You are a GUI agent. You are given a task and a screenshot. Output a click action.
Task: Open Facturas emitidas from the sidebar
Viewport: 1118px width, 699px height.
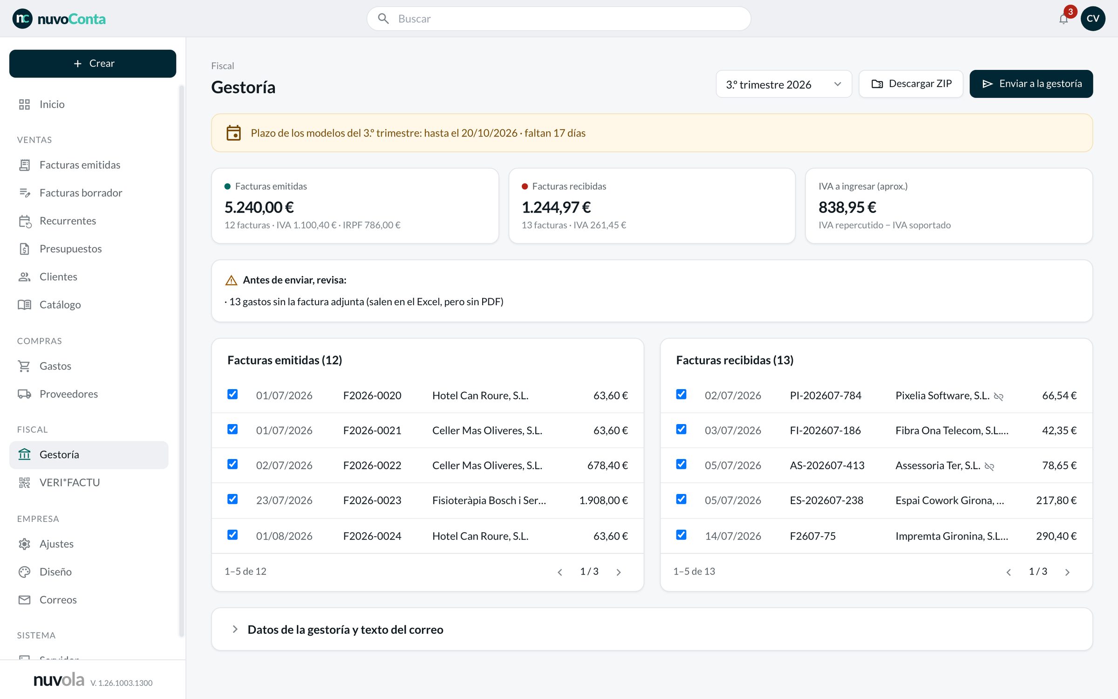coord(89,165)
